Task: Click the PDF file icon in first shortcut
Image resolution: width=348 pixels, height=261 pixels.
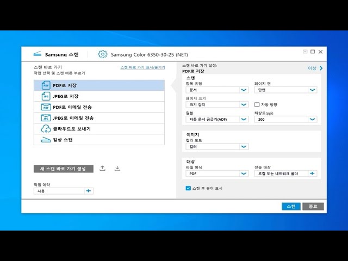Action: coord(46,85)
